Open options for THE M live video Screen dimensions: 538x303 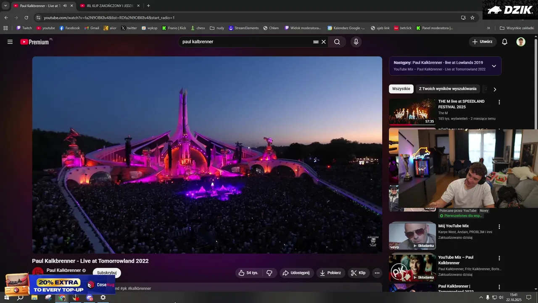(499, 102)
